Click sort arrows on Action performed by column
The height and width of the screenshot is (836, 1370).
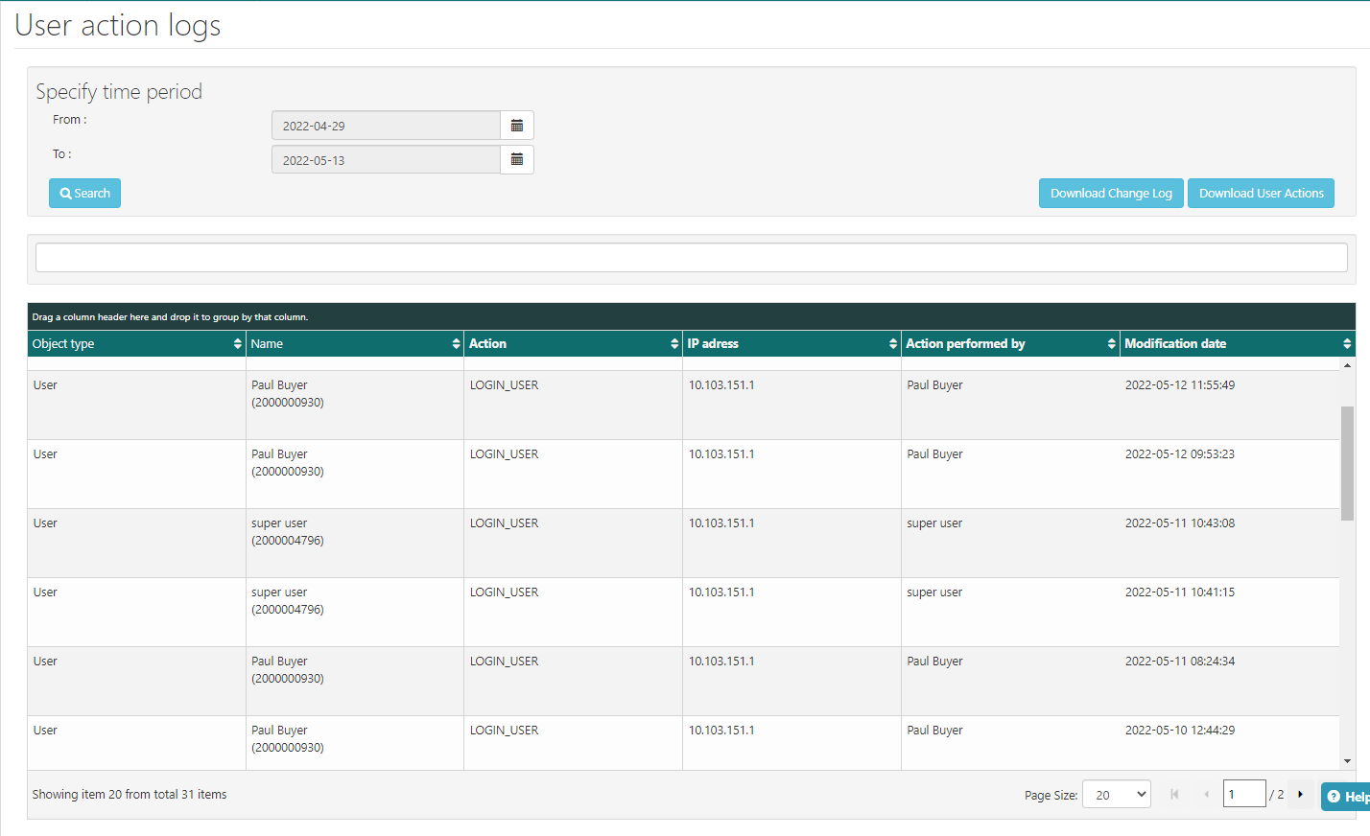pyautogui.click(x=1111, y=344)
